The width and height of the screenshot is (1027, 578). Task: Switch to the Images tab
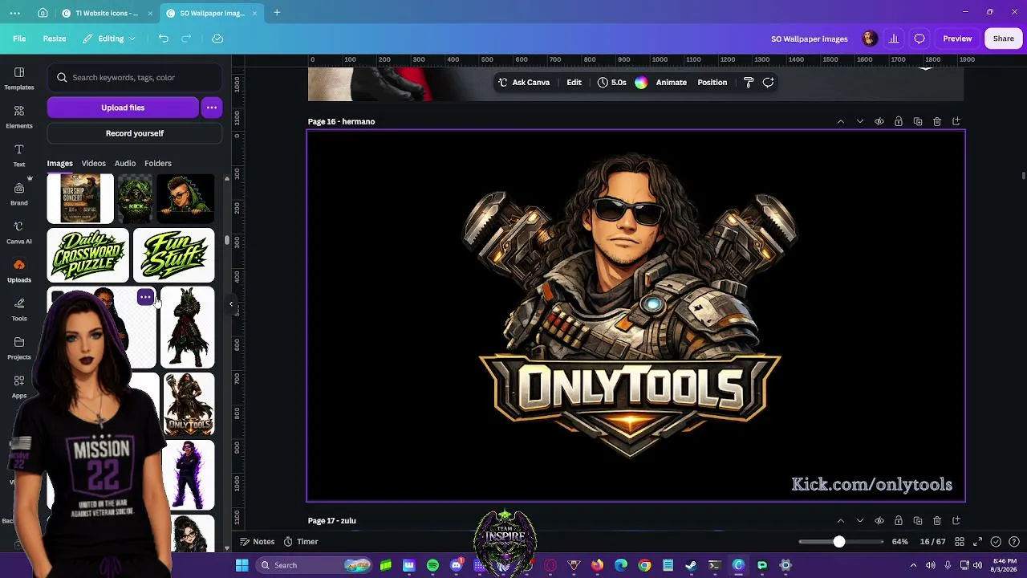pos(59,163)
